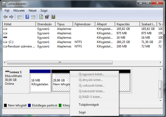Click the 71,30 GB free space cell
This screenshot has height=117, width=166.
coord(147,42)
